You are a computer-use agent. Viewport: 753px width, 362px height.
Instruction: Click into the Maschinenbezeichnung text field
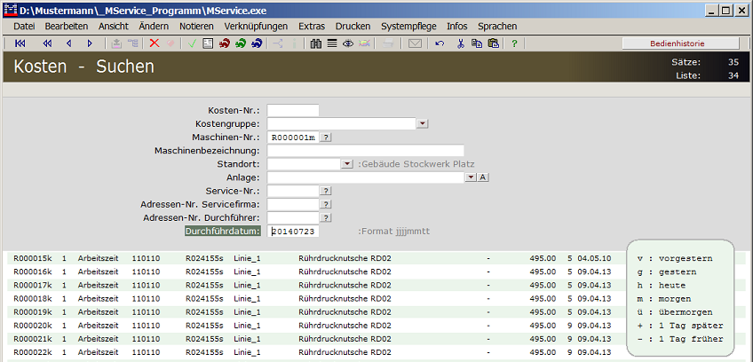click(365, 151)
